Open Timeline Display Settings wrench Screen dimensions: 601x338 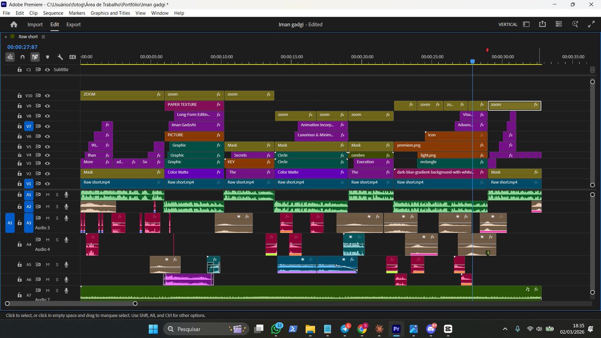60,57
